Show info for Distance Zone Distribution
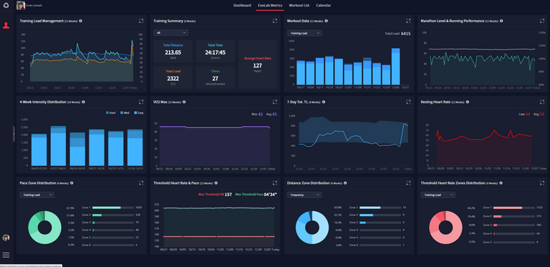This screenshot has width=550, height=267. click(345, 183)
